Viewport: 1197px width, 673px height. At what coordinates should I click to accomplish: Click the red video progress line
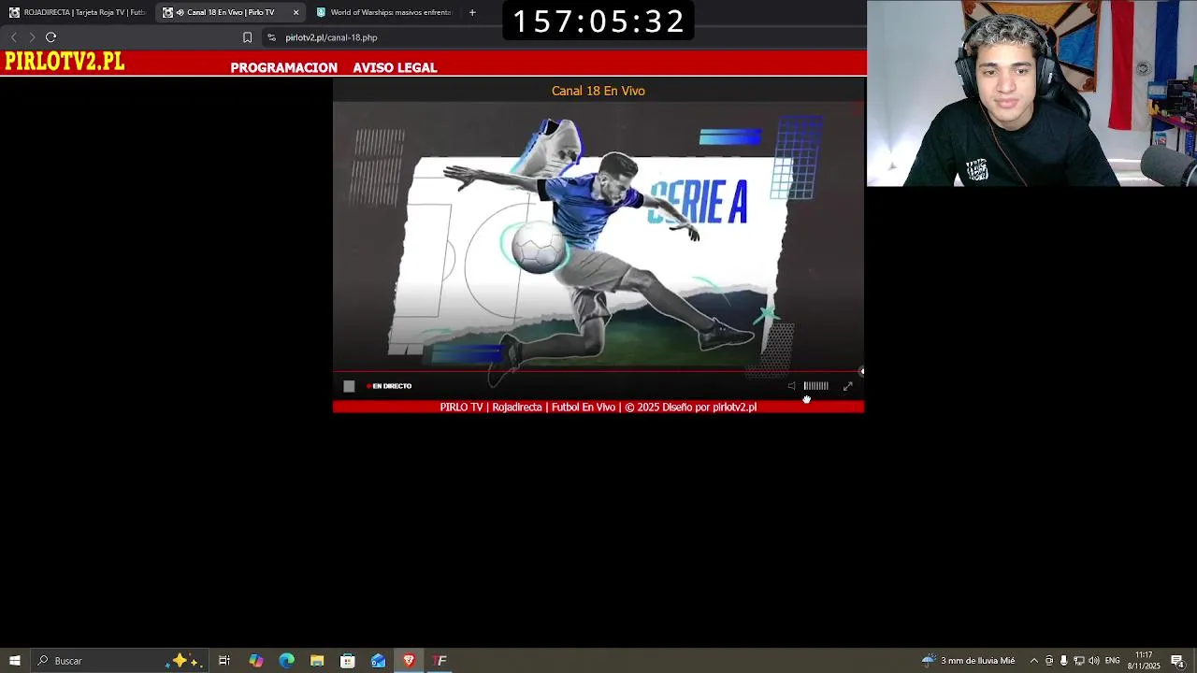coord(597,372)
